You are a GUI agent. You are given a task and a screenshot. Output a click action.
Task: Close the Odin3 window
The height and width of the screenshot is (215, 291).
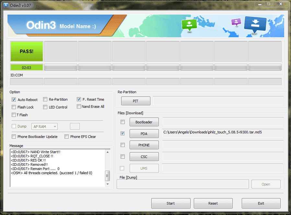click(x=281, y=4)
